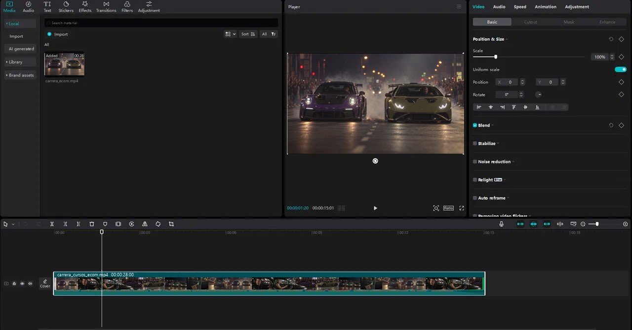The height and width of the screenshot is (330, 632).
Task: Open the view layout dropdown beside Sort
Action: [x=230, y=34]
